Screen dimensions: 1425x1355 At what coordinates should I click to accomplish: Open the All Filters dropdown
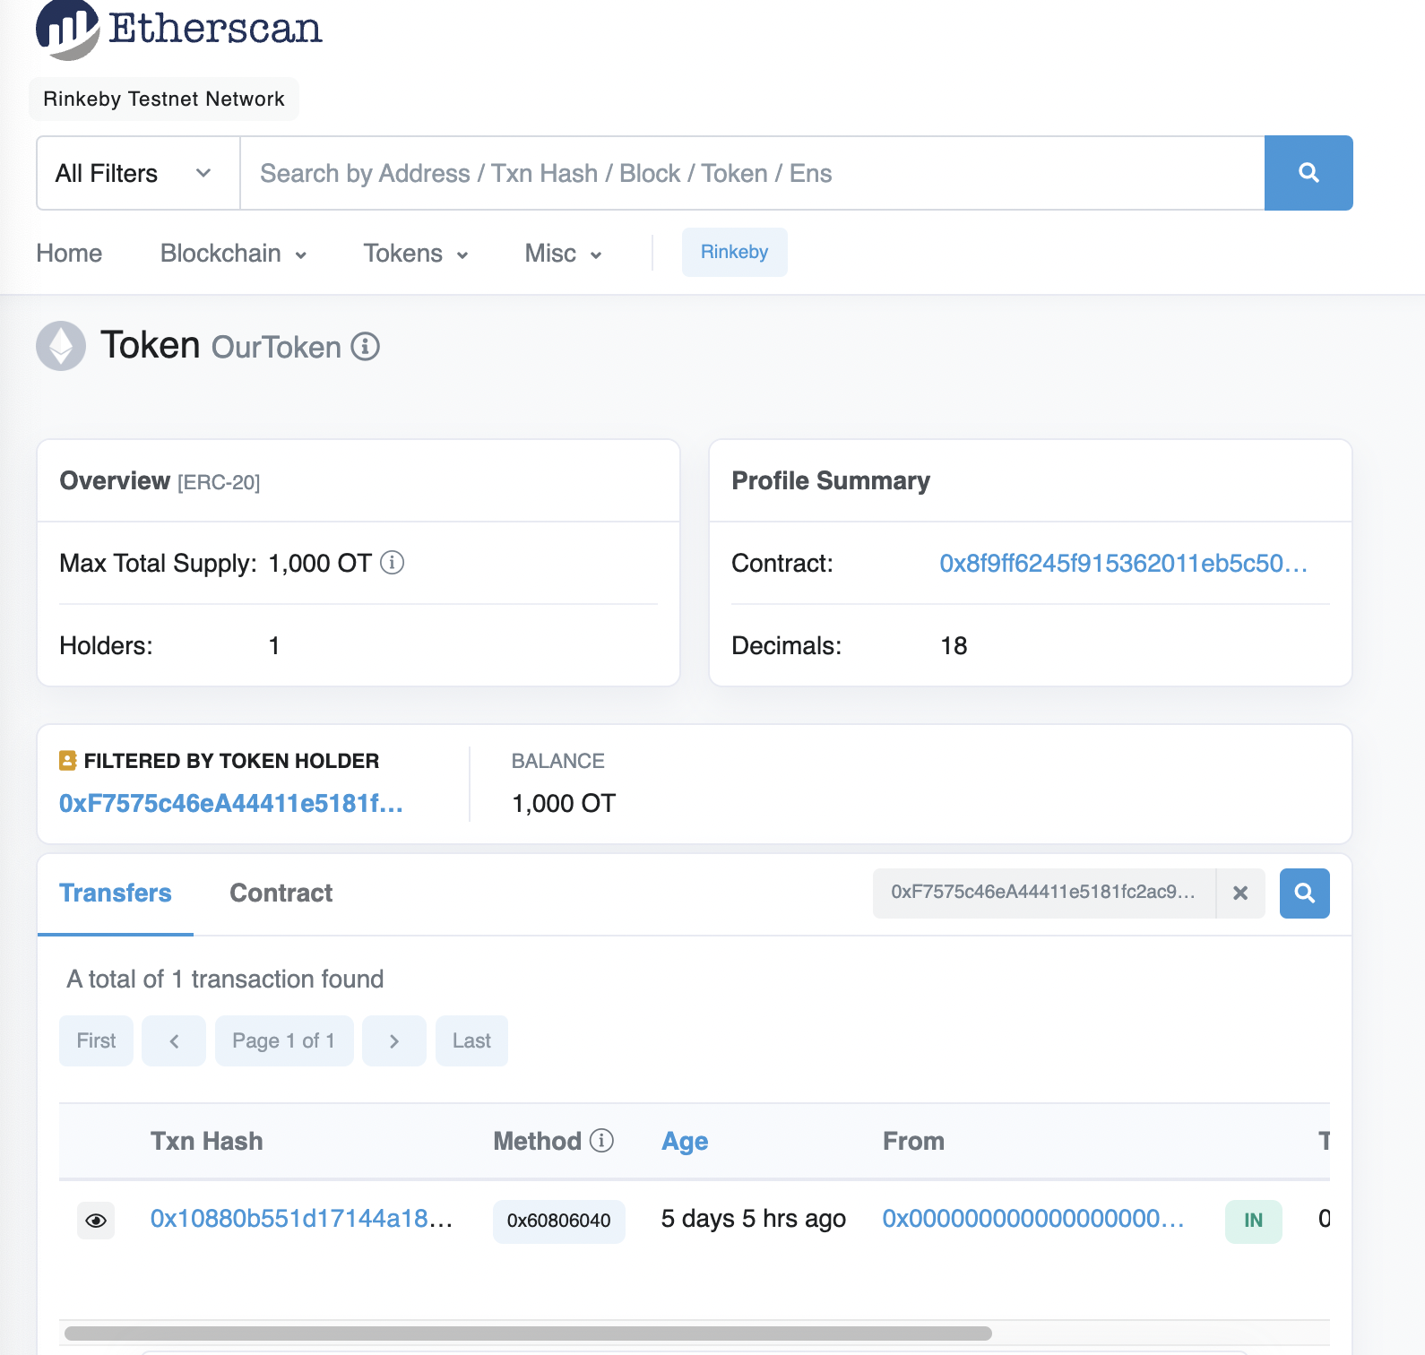[138, 173]
